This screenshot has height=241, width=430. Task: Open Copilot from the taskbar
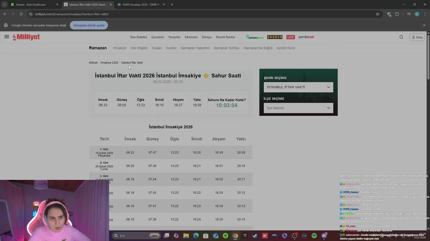coord(176,236)
